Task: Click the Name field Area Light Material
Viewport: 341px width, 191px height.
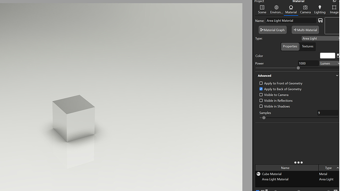Action: click(291, 21)
